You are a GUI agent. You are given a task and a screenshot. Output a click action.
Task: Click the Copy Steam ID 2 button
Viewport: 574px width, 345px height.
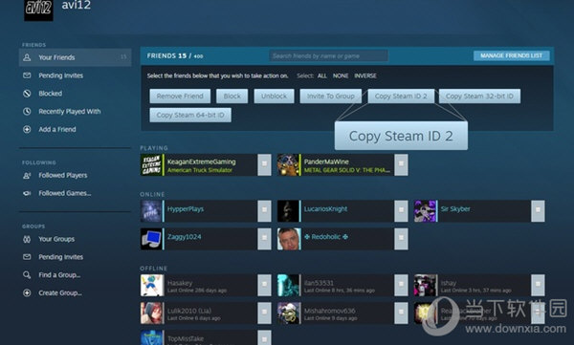401,97
